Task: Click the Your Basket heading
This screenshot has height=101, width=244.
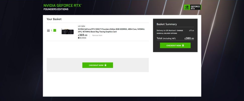Action: coord(54,19)
